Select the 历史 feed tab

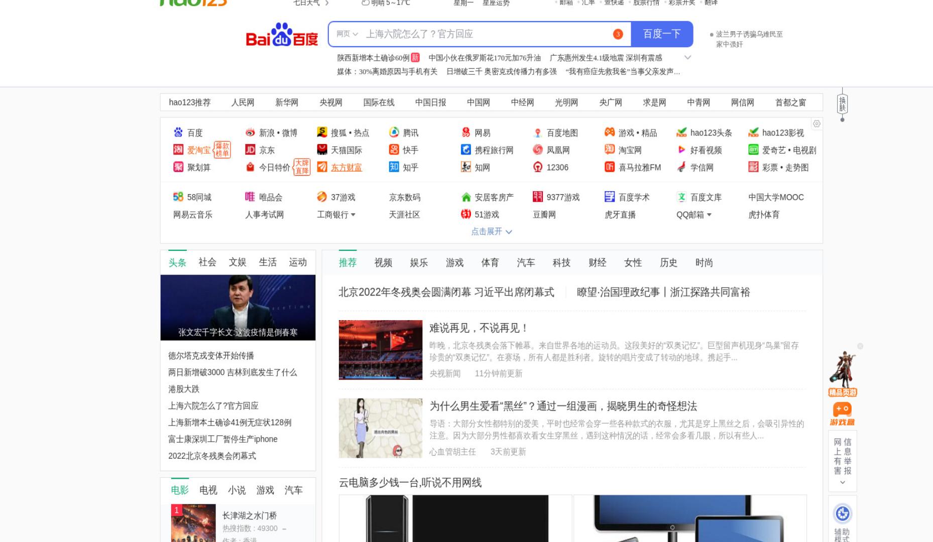[668, 262]
